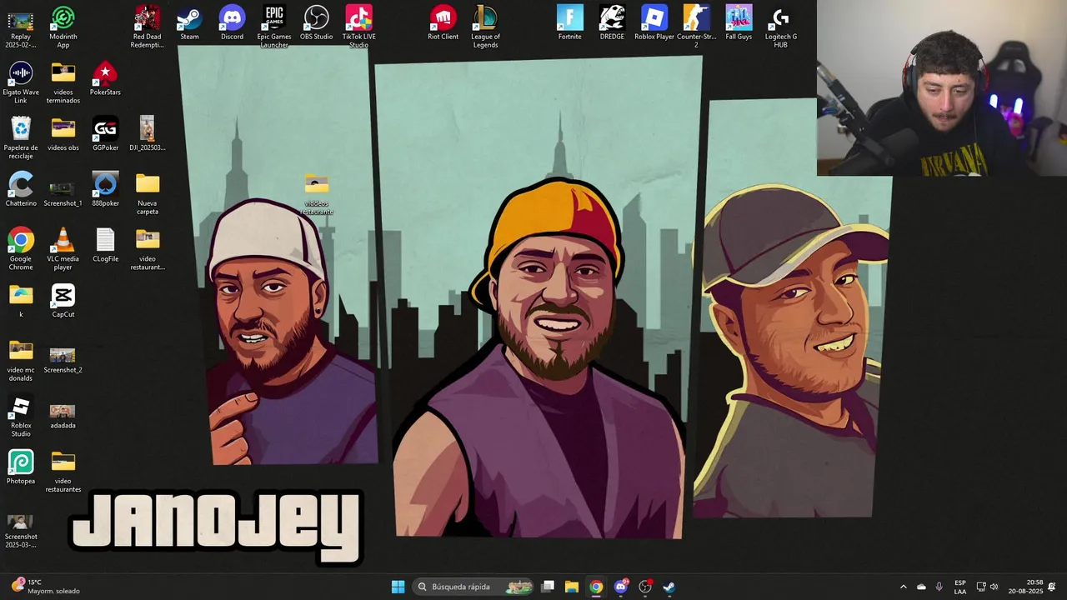The height and width of the screenshot is (600, 1067).
Task: Select the Roblox Studio shortcut
Action: (21, 416)
